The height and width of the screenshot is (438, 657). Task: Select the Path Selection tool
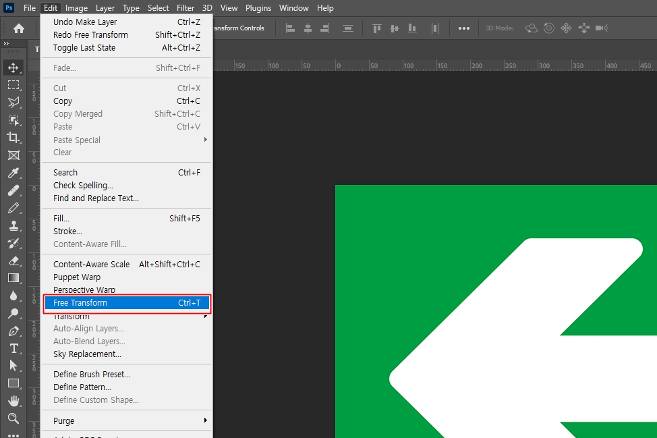click(13, 366)
